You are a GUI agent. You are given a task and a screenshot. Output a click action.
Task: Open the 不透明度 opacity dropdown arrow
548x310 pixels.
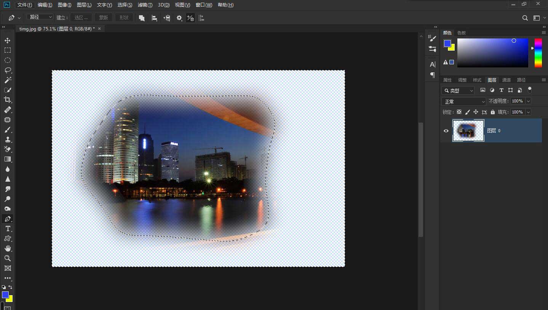click(528, 101)
